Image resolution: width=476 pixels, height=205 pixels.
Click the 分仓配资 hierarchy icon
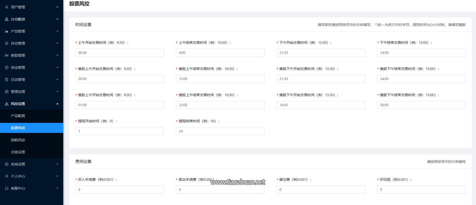pyautogui.click(x=7, y=19)
